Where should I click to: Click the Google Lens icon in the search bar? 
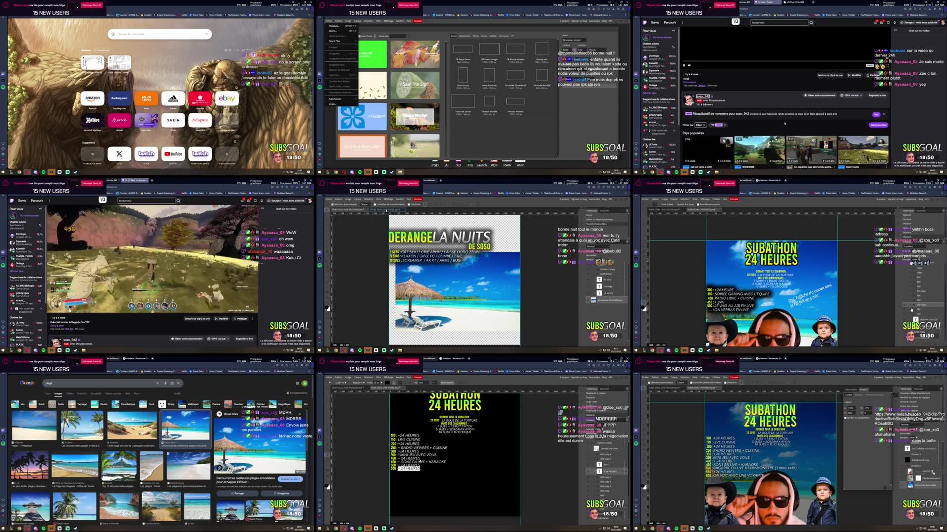coord(171,383)
